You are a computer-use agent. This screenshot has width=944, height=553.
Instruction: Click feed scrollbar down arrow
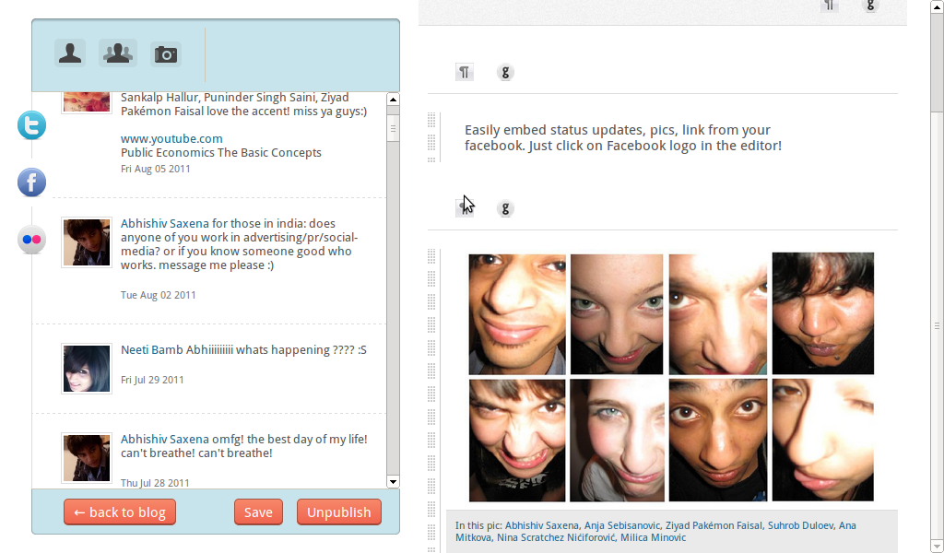pos(393,481)
